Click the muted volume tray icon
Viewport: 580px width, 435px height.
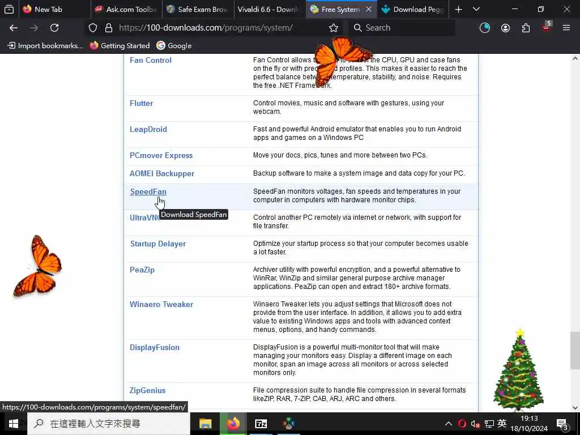coord(475,424)
